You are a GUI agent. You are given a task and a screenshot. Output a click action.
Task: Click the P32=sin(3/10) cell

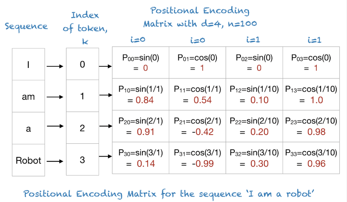tap(254, 158)
